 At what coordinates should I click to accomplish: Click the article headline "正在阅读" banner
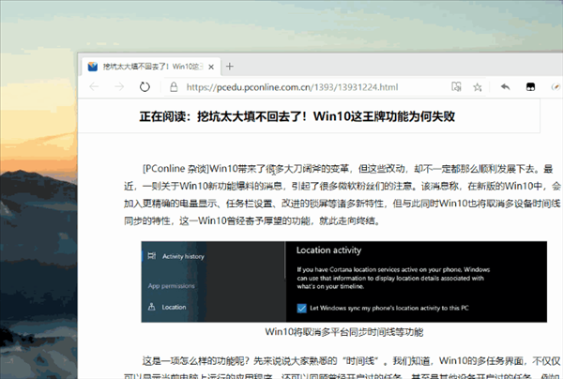297,117
